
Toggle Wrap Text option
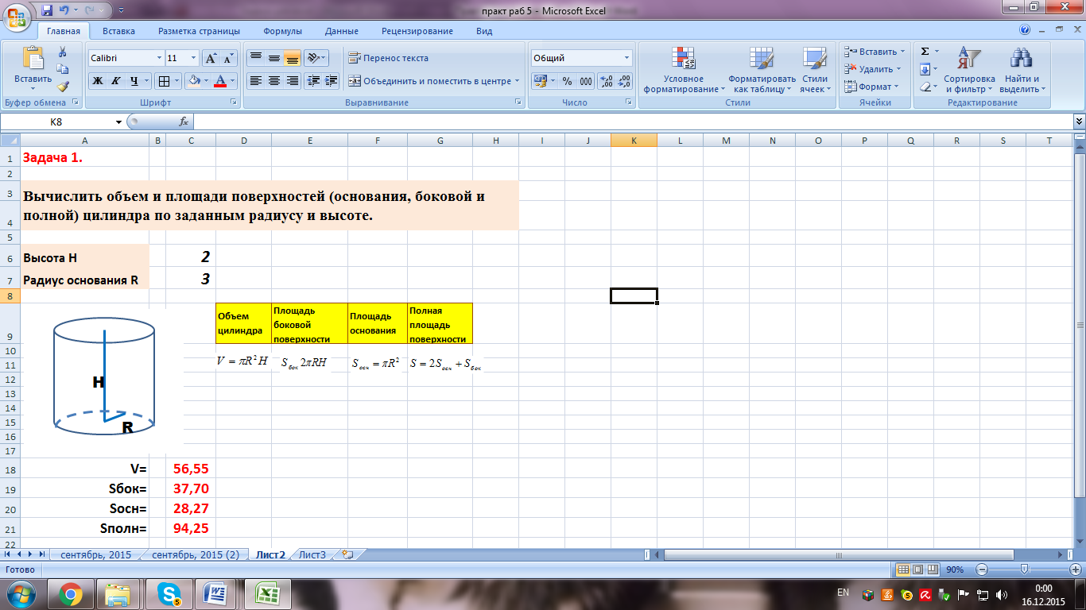pos(388,58)
